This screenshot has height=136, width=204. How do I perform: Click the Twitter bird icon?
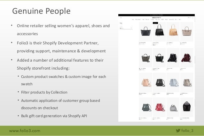(178, 131)
